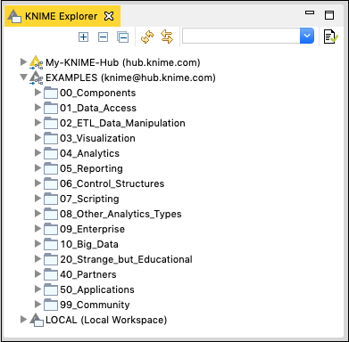Viewport: 349px width, 342px height.
Task: Select the '02_ETL_Data_Manipulation' tree label
Action: coord(122,123)
